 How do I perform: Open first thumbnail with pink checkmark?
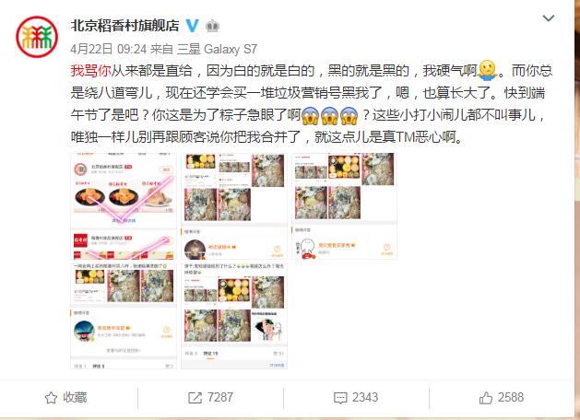(124, 206)
